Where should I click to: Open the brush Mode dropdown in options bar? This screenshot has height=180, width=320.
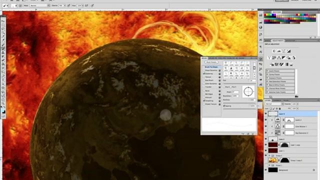coord(39,5)
